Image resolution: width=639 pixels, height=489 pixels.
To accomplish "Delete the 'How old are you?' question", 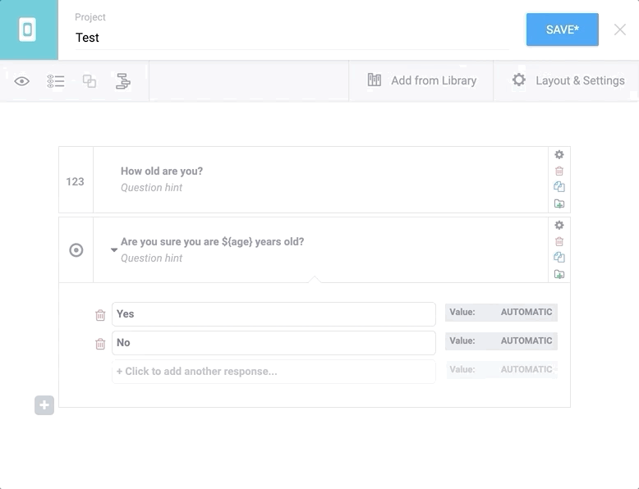I will pos(559,171).
